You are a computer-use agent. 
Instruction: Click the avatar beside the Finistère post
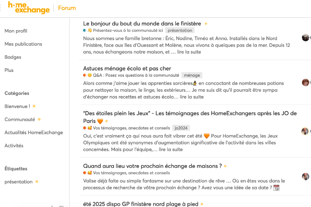click(x=305, y=38)
